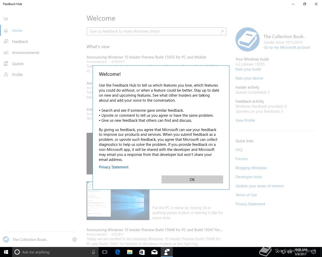Launch Microsoft Edge from taskbar
322x257 pixels.
117,252
